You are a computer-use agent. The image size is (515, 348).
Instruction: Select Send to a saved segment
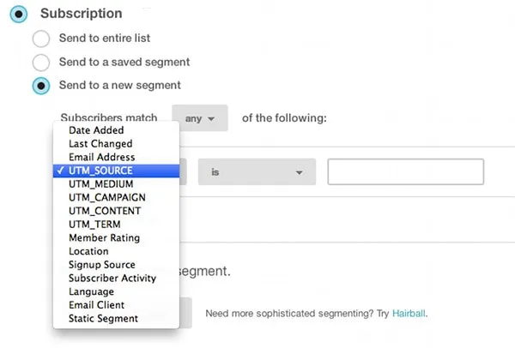pyautogui.click(x=40, y=63)
